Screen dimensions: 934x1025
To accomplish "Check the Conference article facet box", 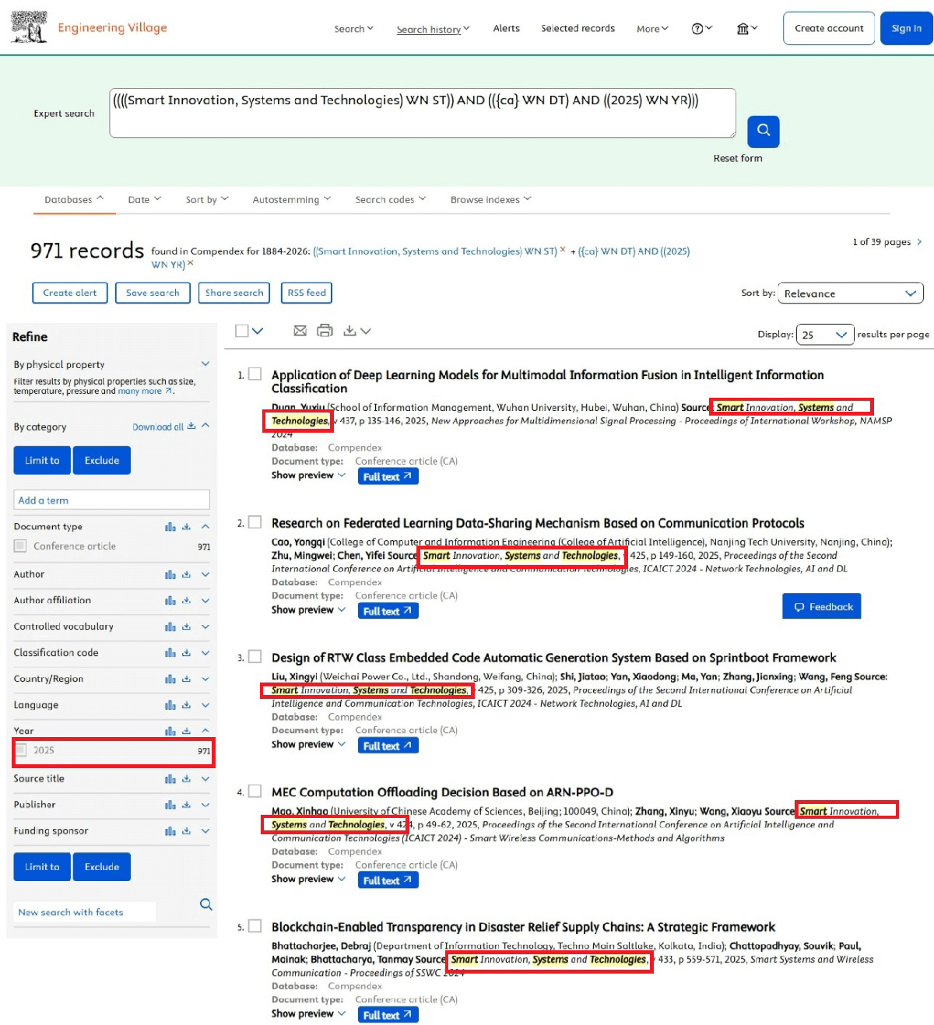I will click(x=20, y=546).
